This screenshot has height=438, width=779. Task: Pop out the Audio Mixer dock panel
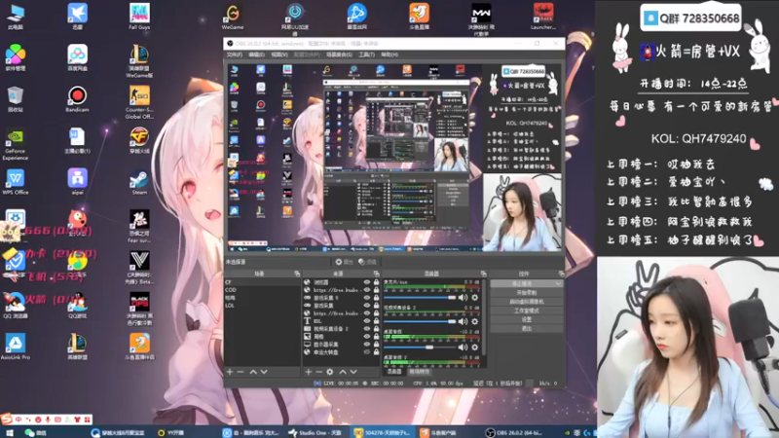[483, 274]
